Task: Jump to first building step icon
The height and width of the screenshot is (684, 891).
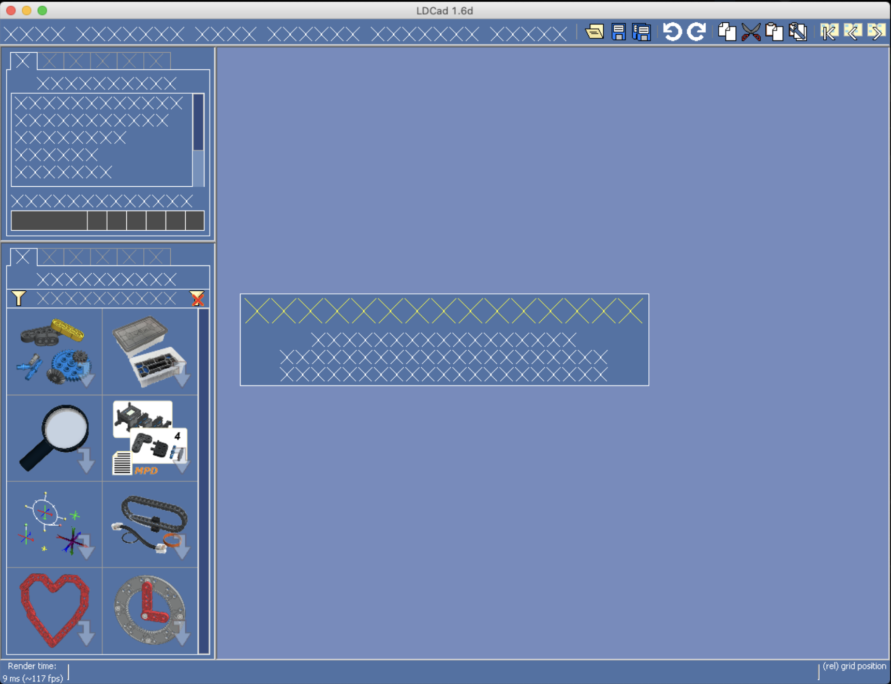Action: pos(829,32)
